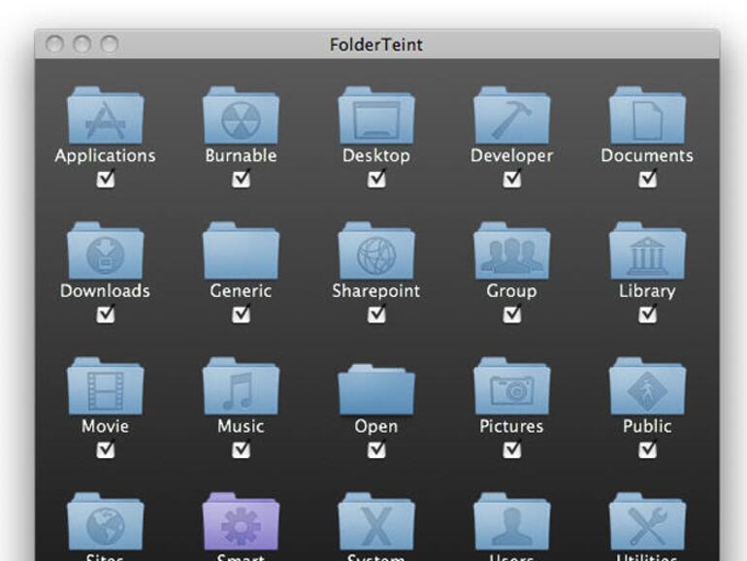Select the Applications folder icon
Image resolution: width=747 pixels, height=561 pixels.
[x=106, y=115]
